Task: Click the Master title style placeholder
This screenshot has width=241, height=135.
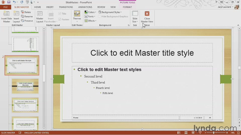Action: pyautogui.click(x=142, y=53)
